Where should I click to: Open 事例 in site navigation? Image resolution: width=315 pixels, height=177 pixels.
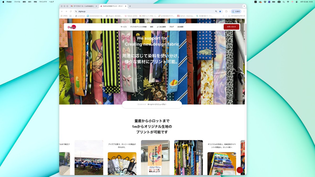[x=152, y=27]
